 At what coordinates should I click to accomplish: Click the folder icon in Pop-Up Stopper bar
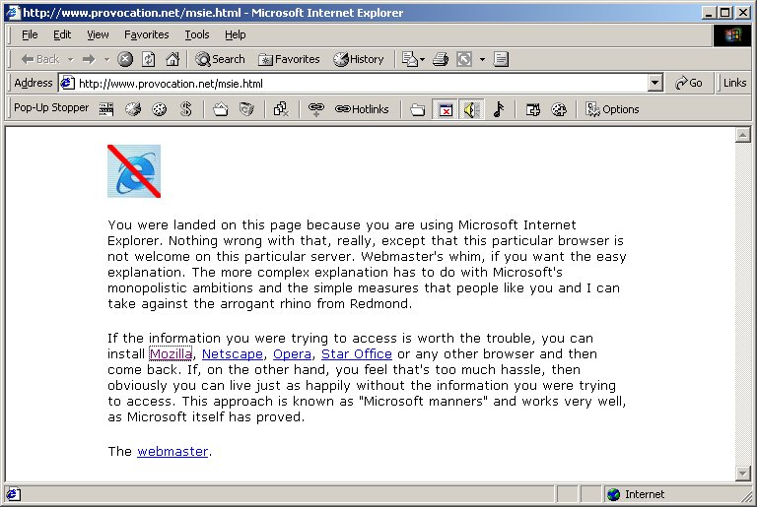417,109
